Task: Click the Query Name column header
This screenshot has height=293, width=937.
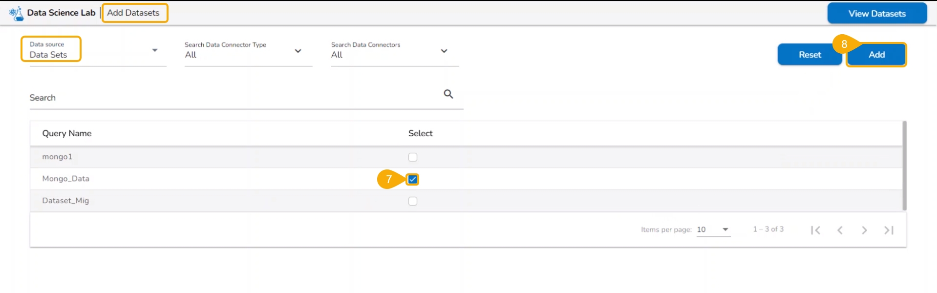Action: [67, 133]
